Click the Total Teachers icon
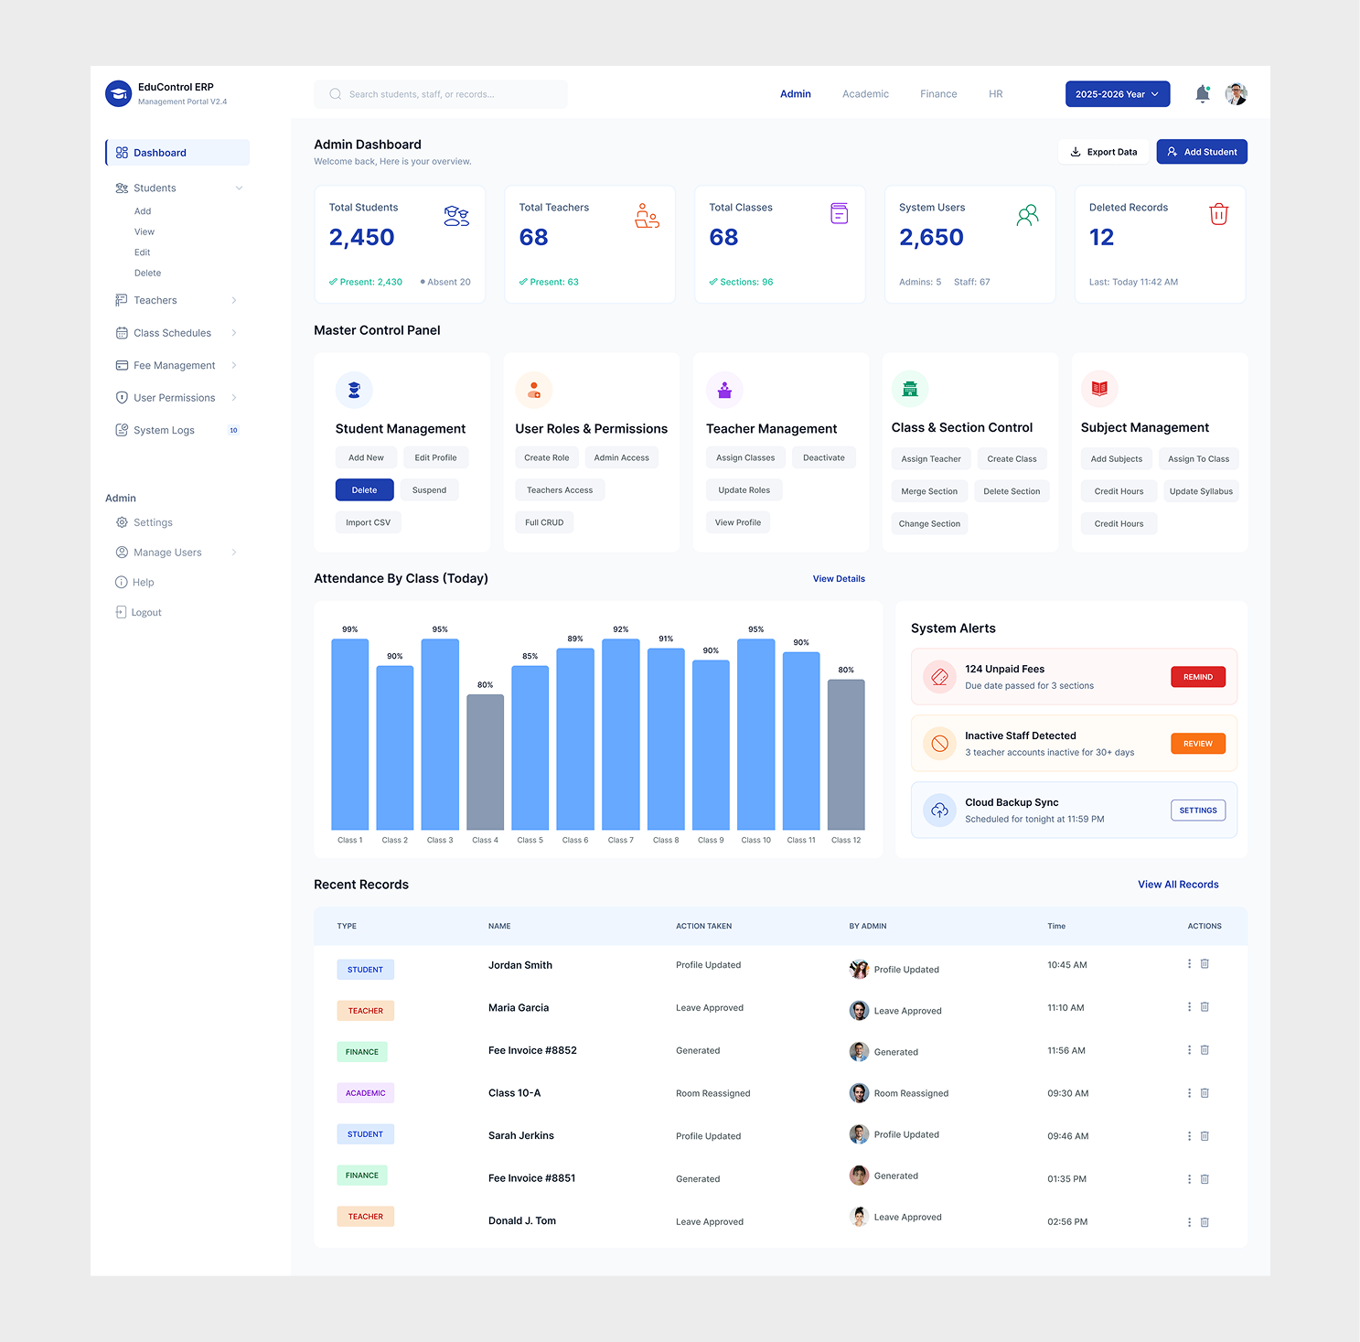The height and width of the screenshot is (1342, 1360). click(x=647, y=216)
